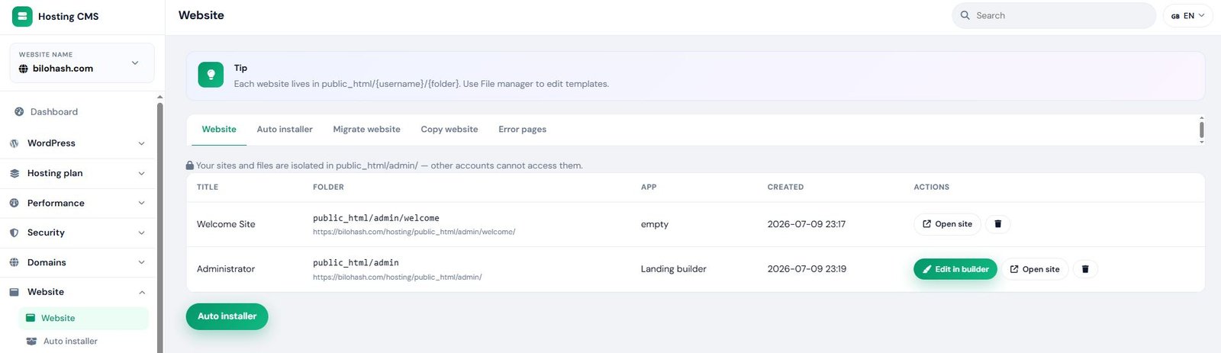Switch to the Error pages tab

(x=522, y=130)
